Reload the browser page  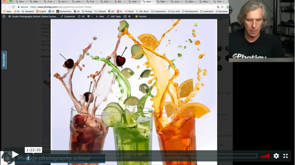(14, 7)
